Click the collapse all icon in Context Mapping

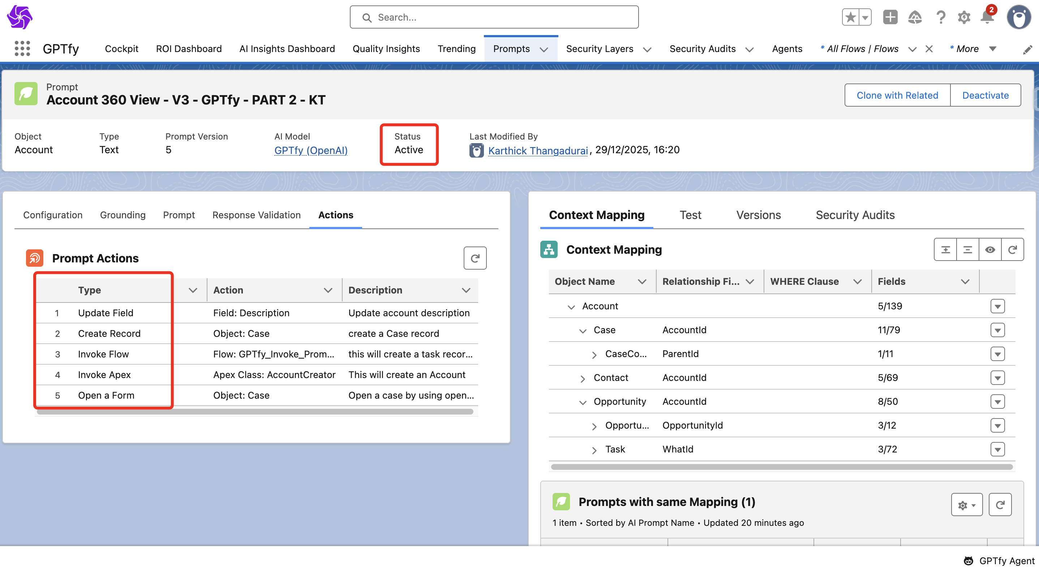[x=967, y=250]
